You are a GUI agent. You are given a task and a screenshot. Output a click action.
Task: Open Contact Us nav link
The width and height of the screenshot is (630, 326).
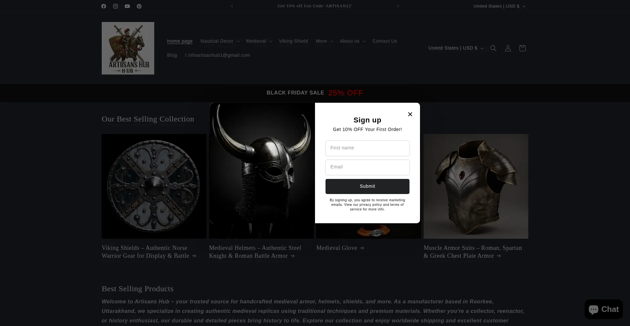[x=385, y=41]
